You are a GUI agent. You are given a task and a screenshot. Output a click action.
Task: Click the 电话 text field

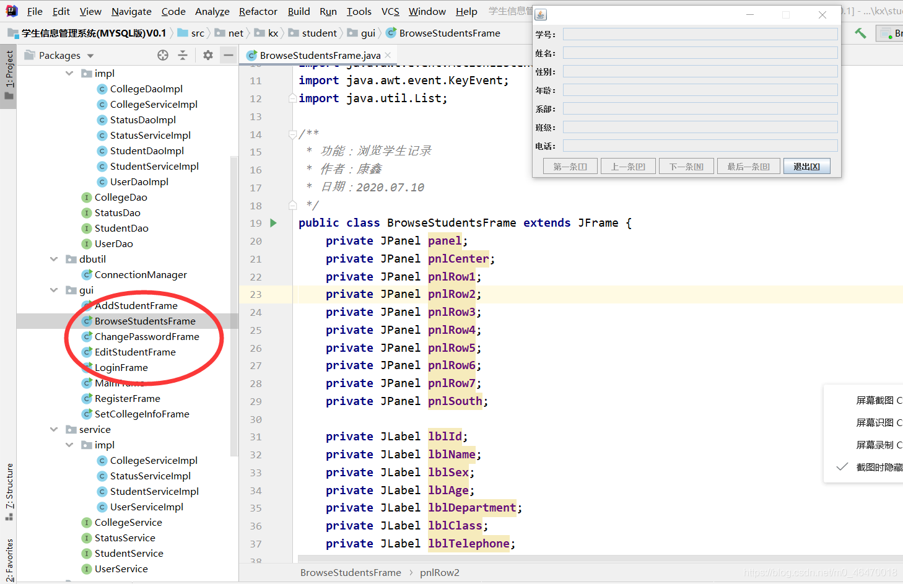pyautogui.click(x=700, y=146)
